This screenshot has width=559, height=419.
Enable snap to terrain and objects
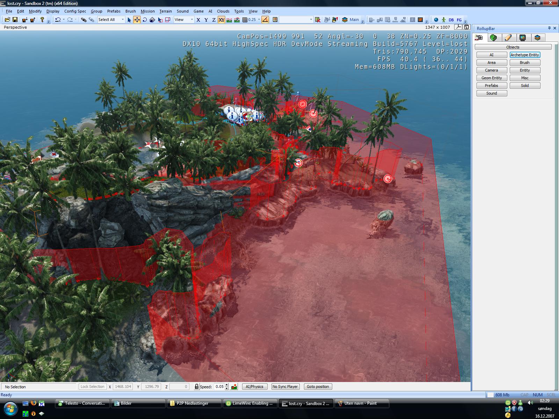[237, 20]
